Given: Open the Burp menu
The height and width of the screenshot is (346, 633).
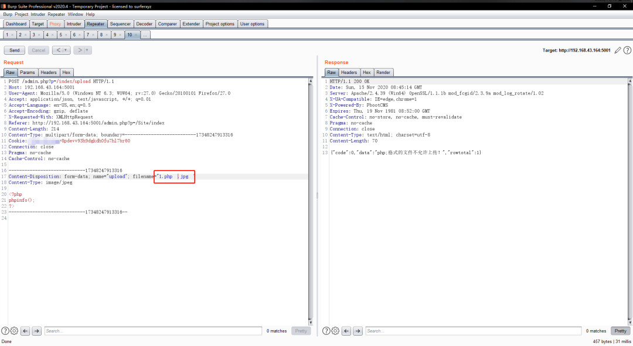Looking at the screenshot, I should (8, 14).
